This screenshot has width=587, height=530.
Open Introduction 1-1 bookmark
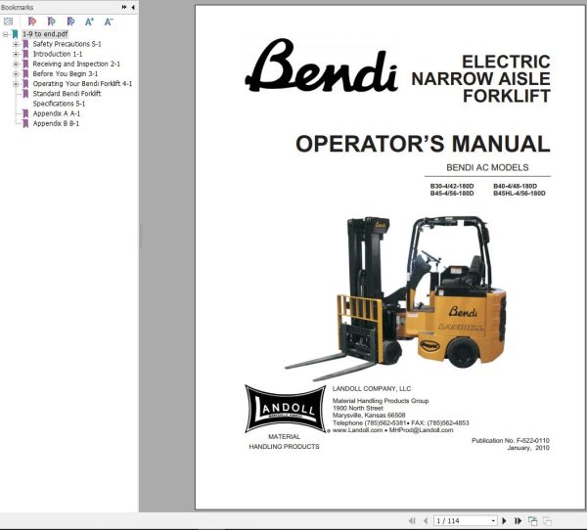[58, 54]
